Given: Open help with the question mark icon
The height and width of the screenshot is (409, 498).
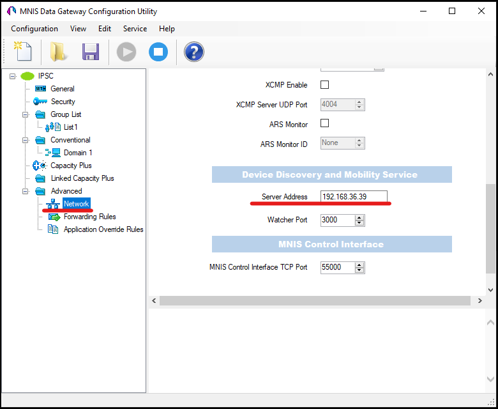Looking at the screenshot, I should pyautogui.click(x=193, y=52).
